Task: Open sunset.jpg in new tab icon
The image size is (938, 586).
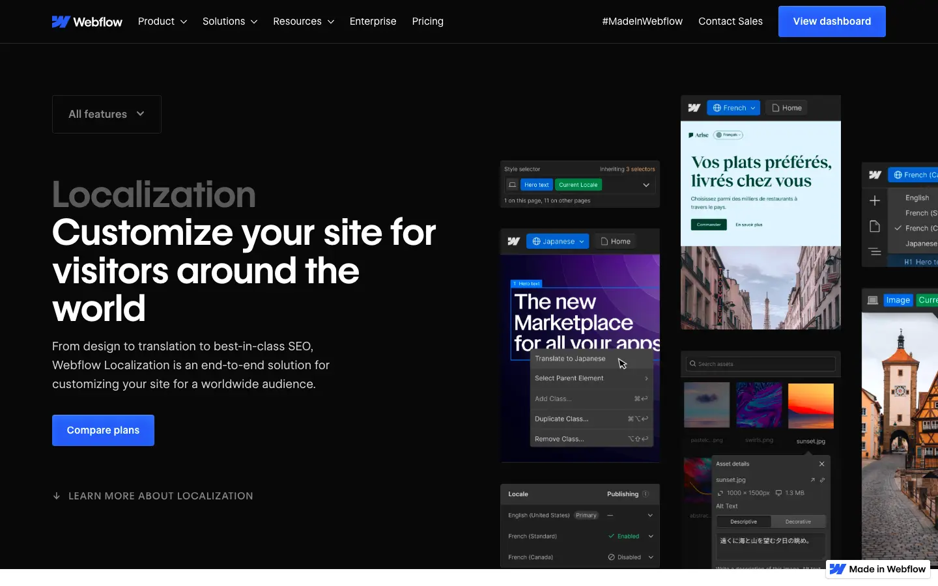Action: pos(812,480)
